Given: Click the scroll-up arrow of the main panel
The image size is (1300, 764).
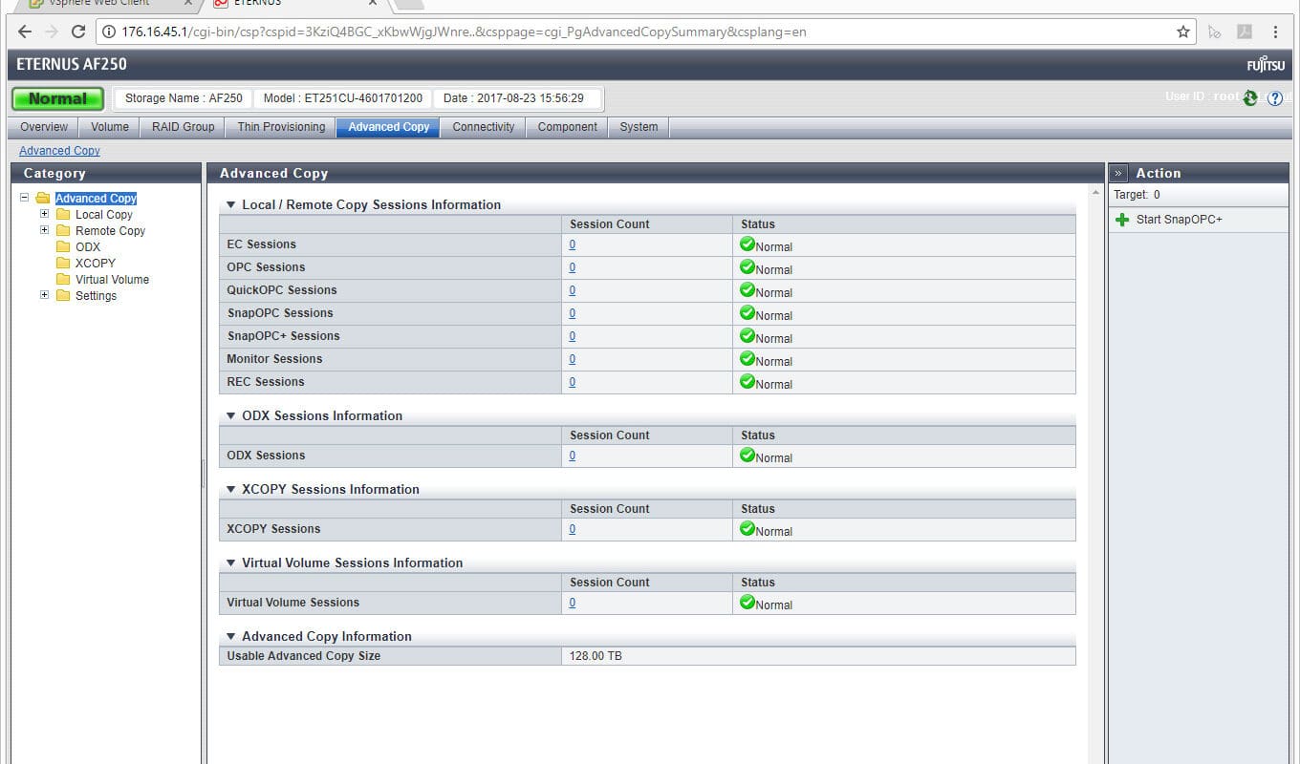Looking at the screenshot, I should click(x=1094, y=193).
